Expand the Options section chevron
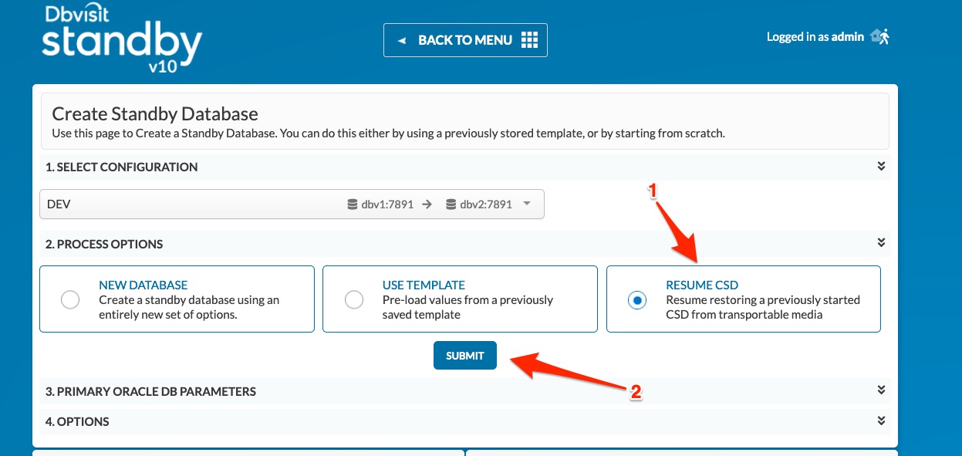Screen dimensions: 962x456 [881, 421]
